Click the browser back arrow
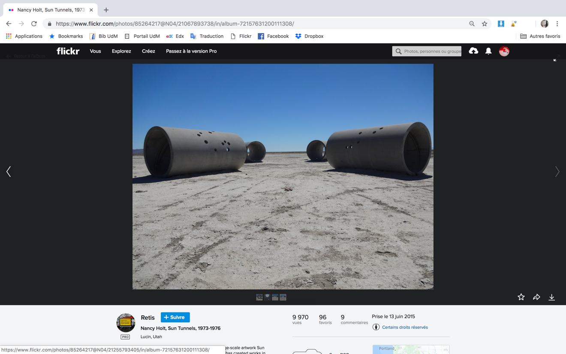This screenshot has width=566, height=354. pyautogui.click(x=9, y=24)
